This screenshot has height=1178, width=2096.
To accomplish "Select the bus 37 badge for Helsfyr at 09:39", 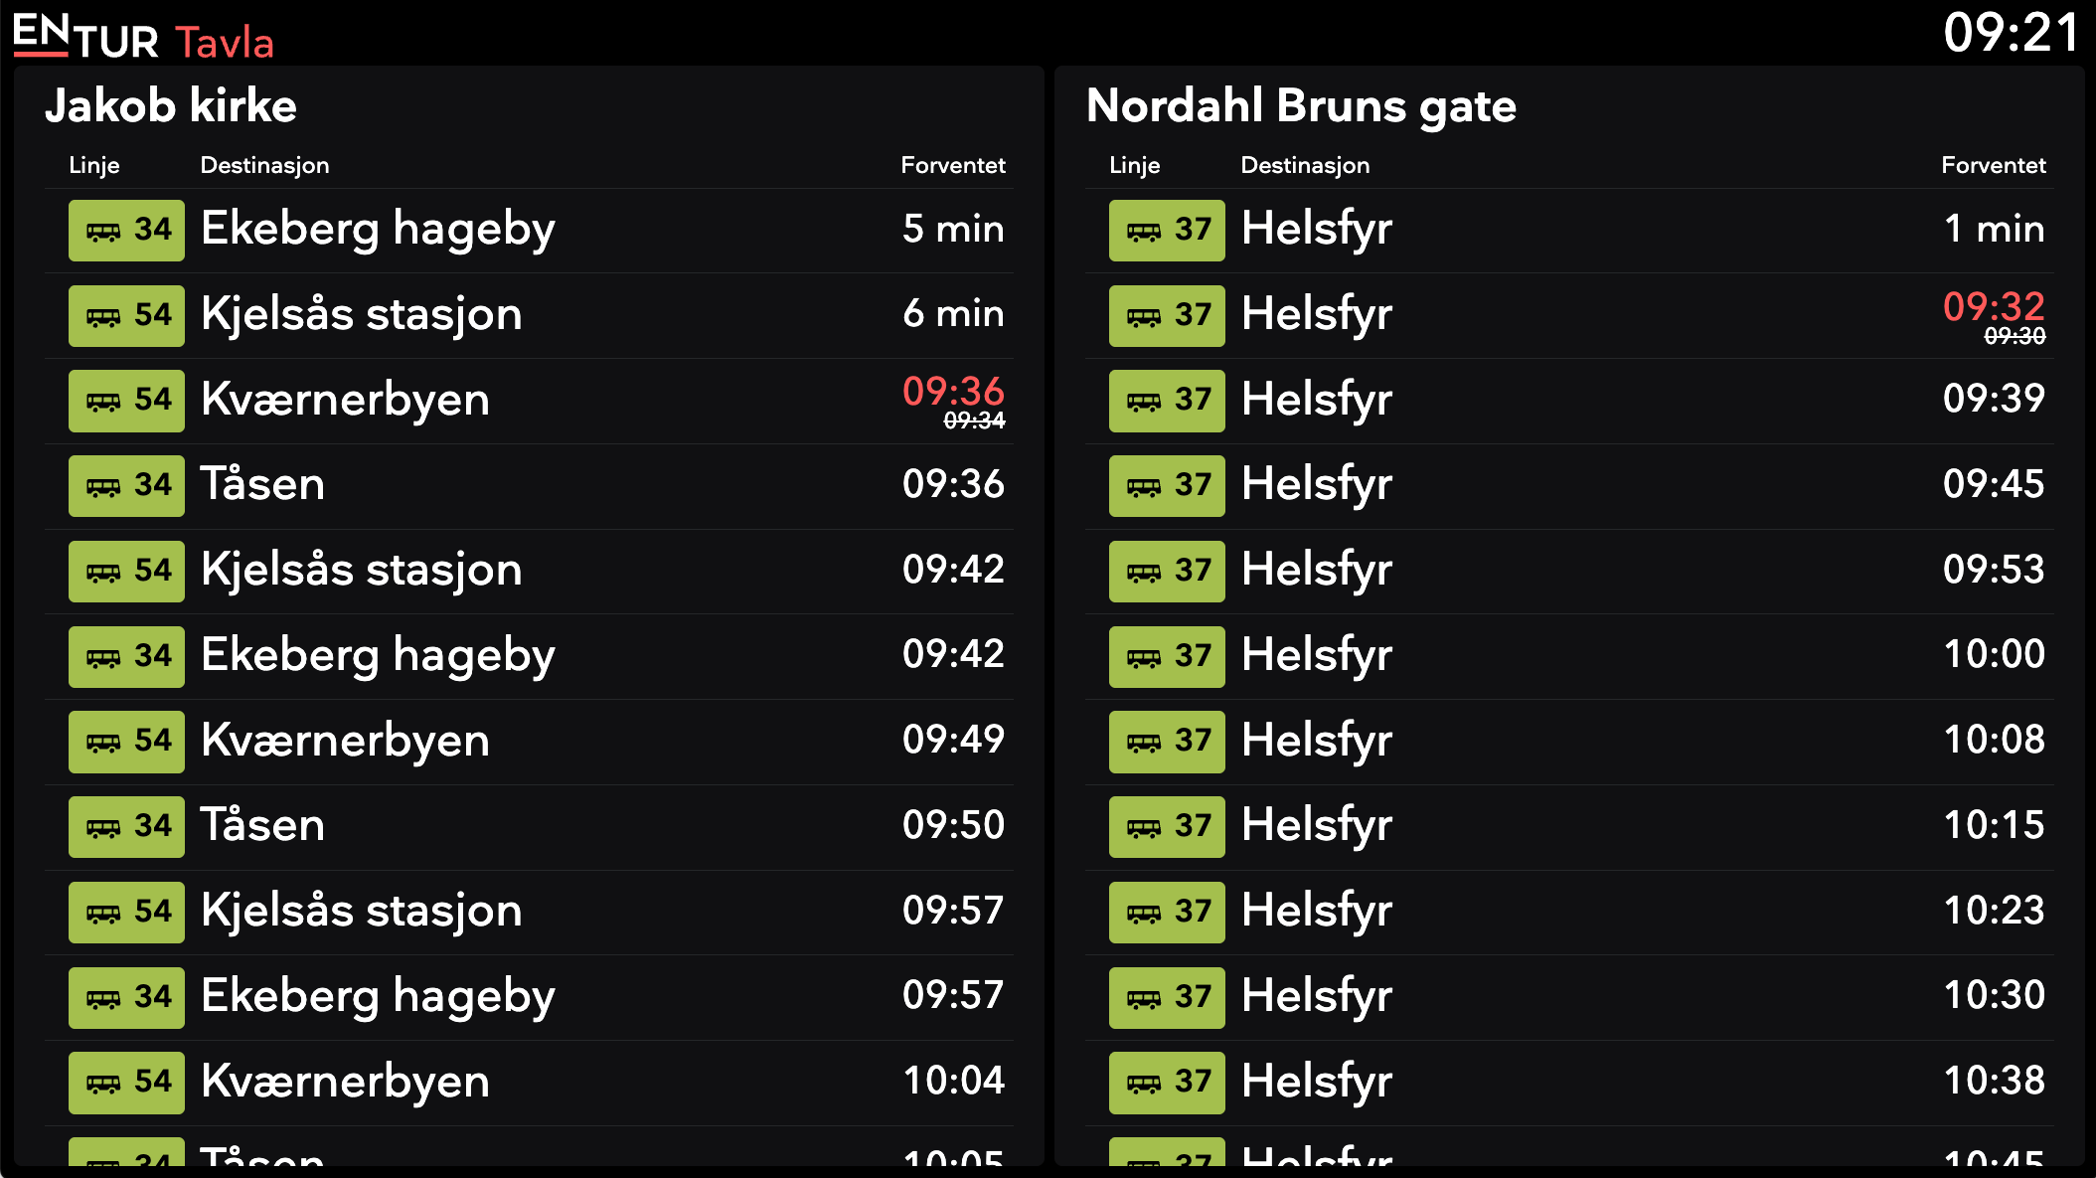I will (x=1167, y=401).
